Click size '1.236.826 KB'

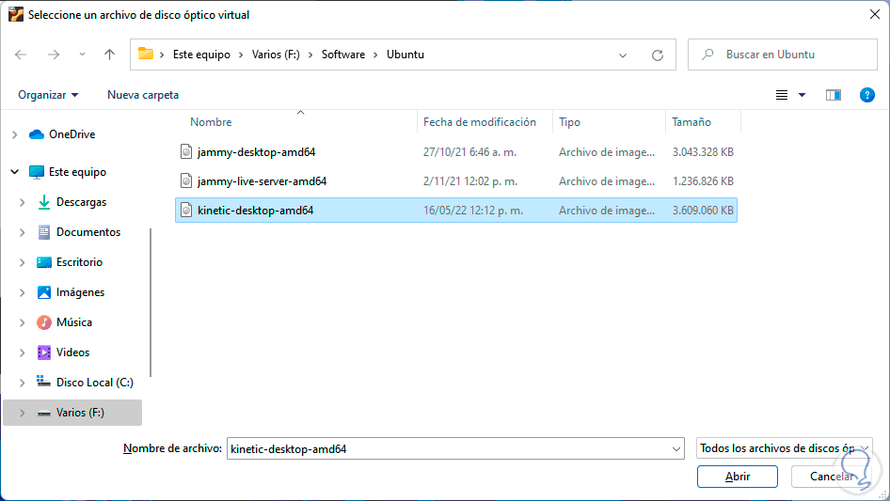point(704,181)
